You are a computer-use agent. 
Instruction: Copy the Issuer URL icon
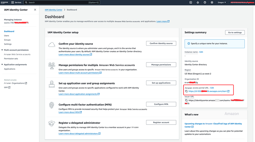point(186,100)
